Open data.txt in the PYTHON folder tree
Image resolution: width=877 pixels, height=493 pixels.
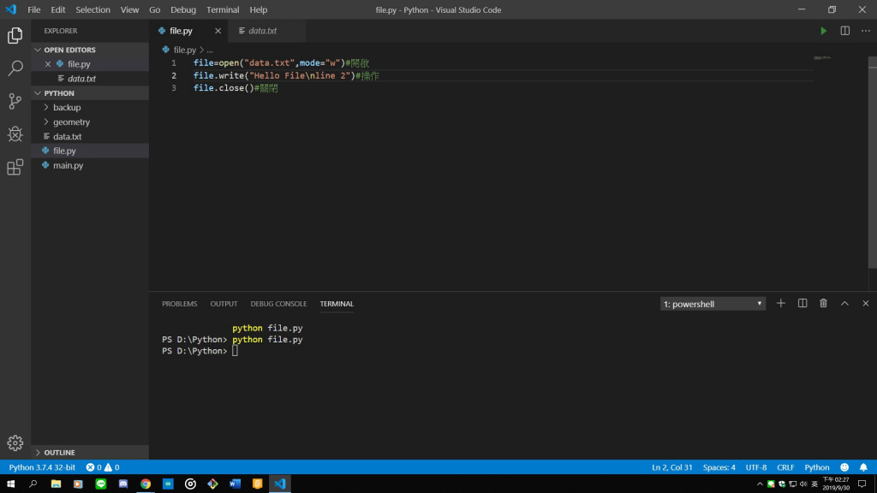pyautogui.click(x=90, y=136)
